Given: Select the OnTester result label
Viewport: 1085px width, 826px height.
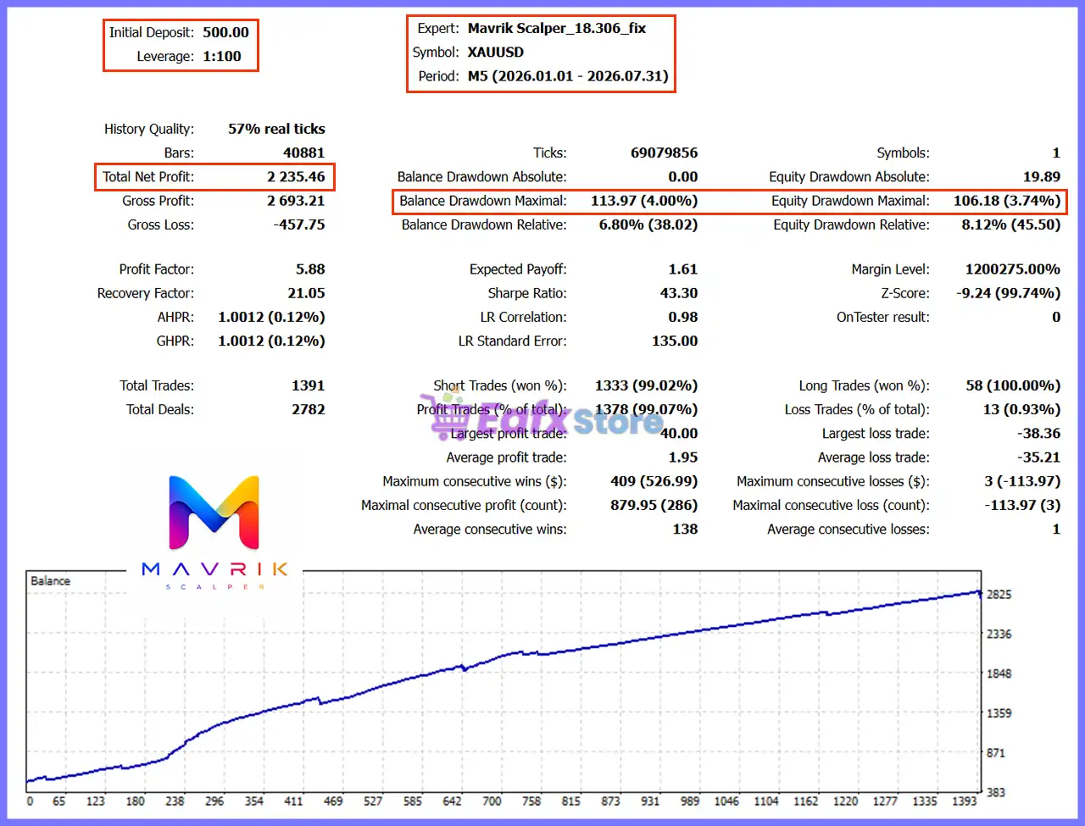Looking at the screenshot, I should click(x=883, y=317).
